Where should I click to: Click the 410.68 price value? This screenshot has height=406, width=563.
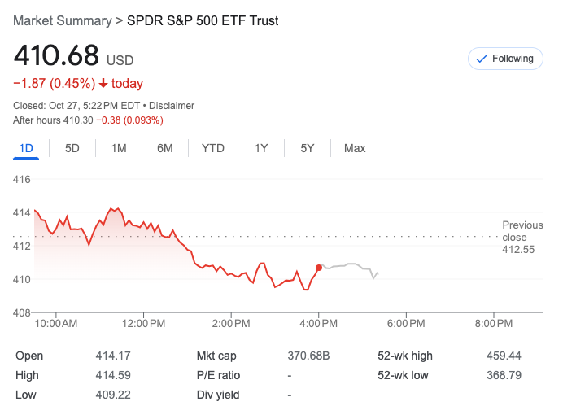tap(53, 57)
